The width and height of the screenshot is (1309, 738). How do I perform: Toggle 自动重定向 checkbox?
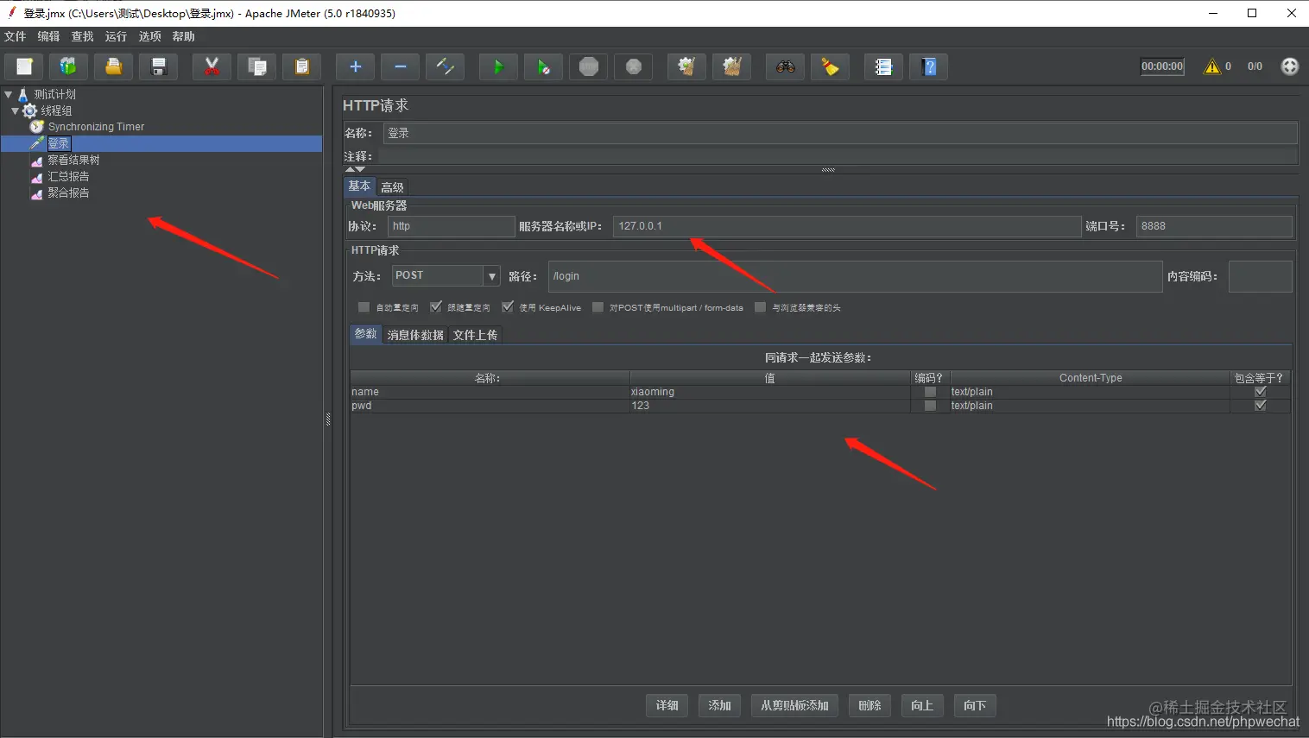pyautogui.click(x=364, y=307)
